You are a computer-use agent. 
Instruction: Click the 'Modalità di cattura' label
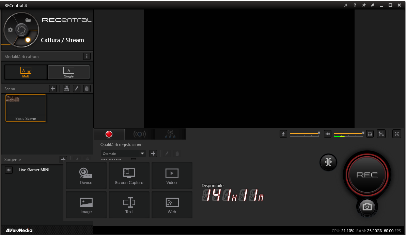tap(21, 57)
